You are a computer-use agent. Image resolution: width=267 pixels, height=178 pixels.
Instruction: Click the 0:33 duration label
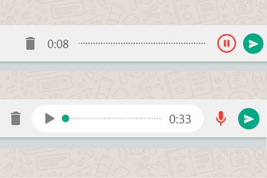(180, 119)
